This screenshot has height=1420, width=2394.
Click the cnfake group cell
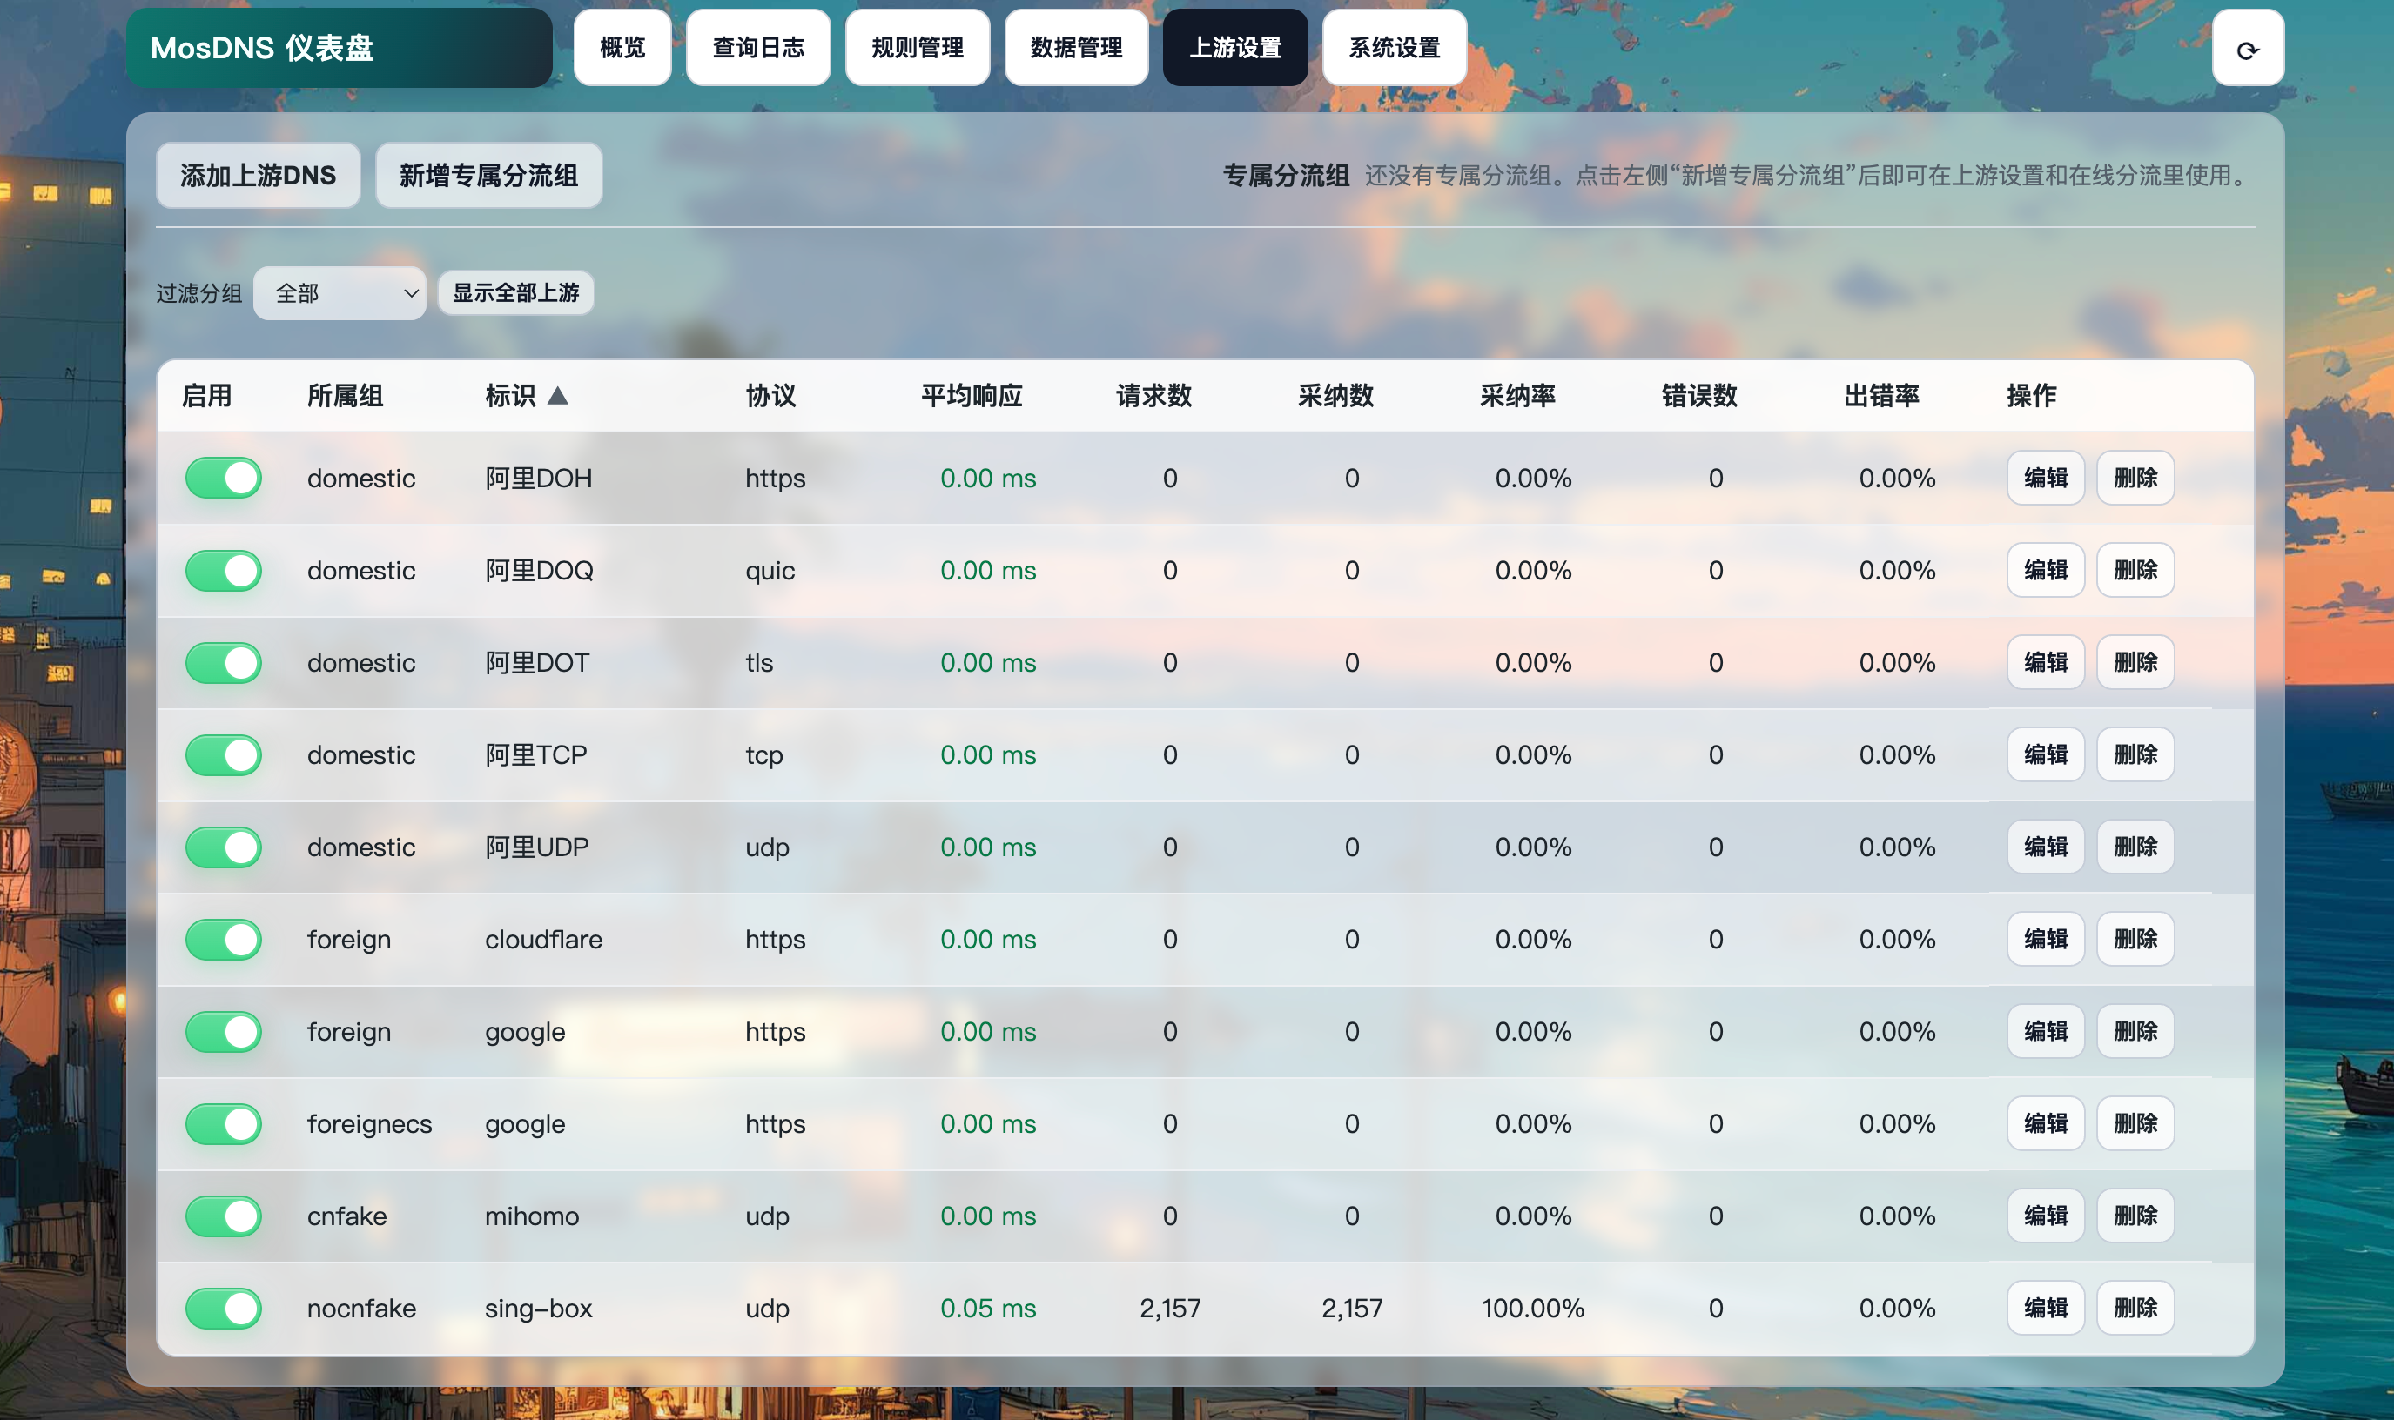click(x=346, y=1216)
